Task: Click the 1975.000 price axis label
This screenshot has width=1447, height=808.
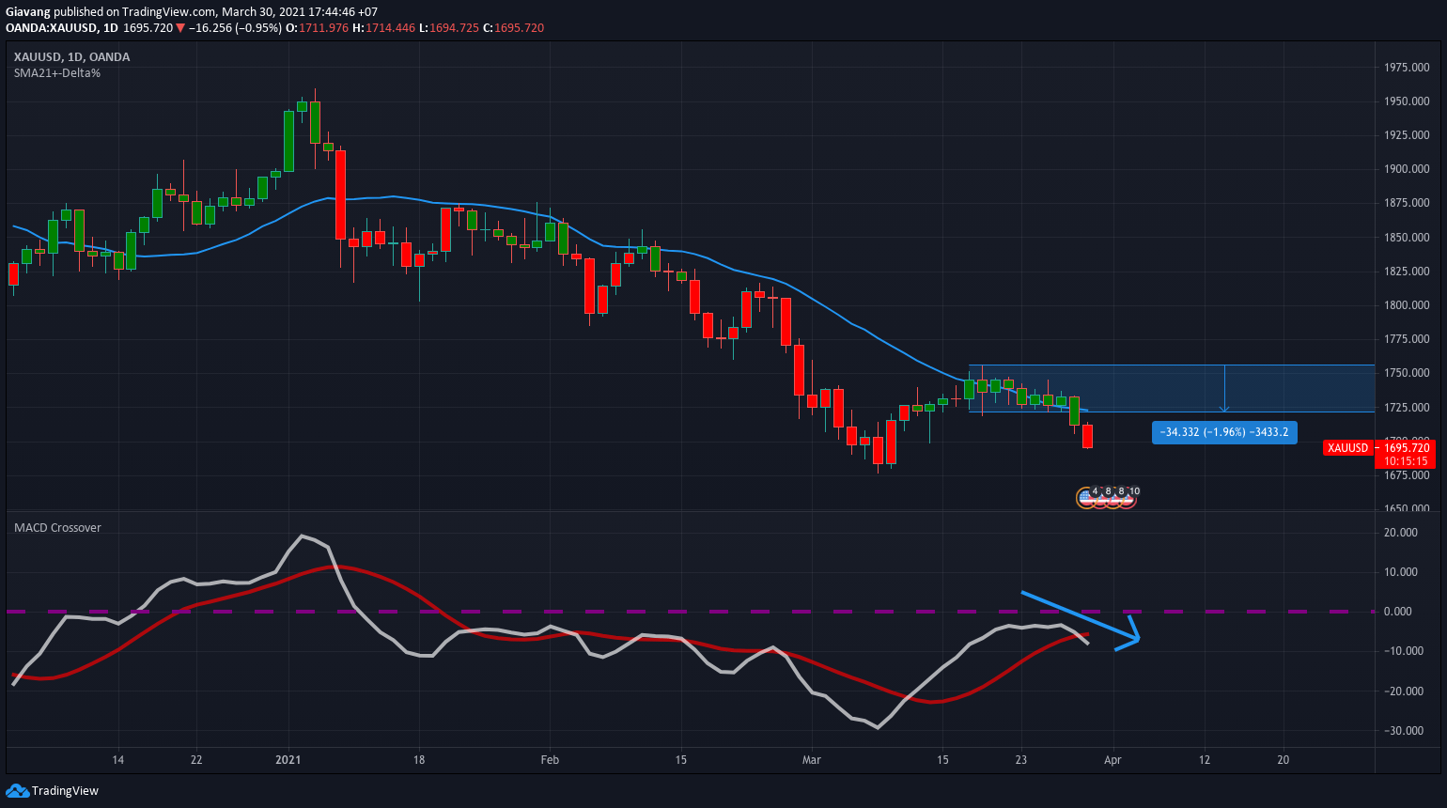Action: click(x=1407, y=68)
